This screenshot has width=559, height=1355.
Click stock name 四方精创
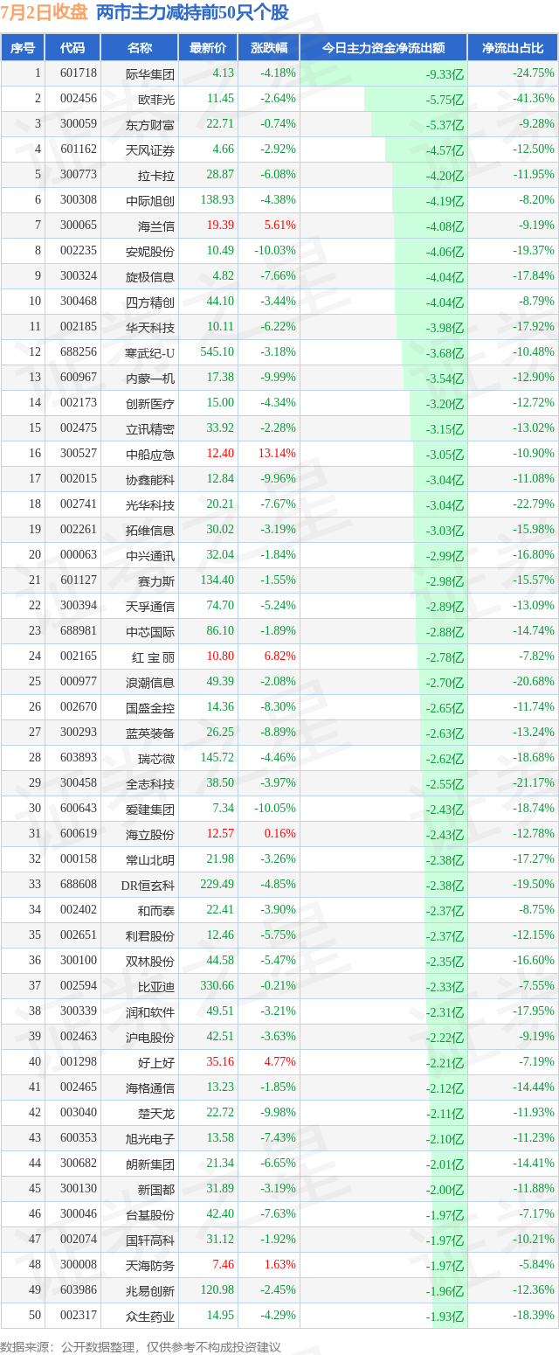(x=150, y=302)
